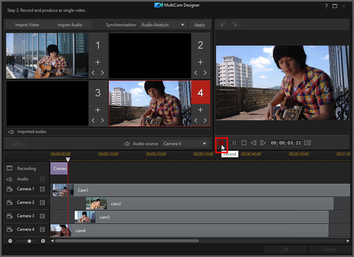The width and height of the screenshot is (354, 257).
Task: Open Camera 1 track list icon
Action: (42, 189)
